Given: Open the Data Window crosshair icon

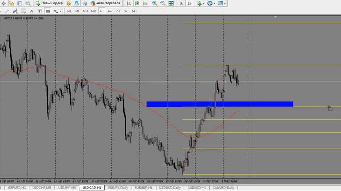Looking at the screenshot, I should coord(4,3).
